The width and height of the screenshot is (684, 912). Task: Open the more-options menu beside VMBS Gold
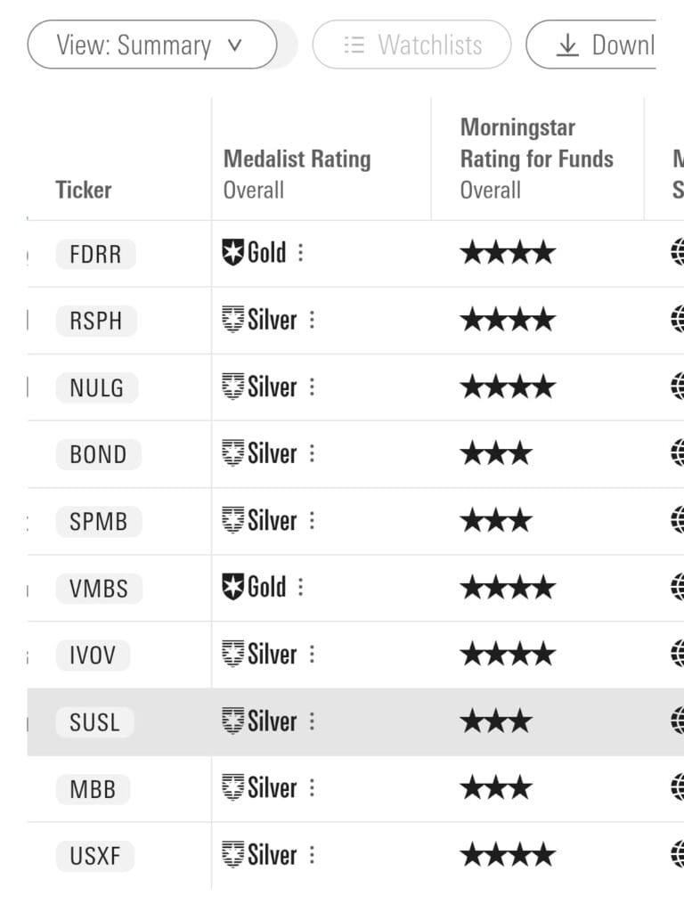[x=300, y=587]
